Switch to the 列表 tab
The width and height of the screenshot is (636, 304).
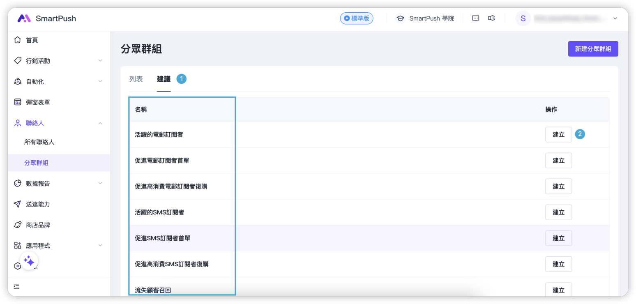tap(136, 79)
